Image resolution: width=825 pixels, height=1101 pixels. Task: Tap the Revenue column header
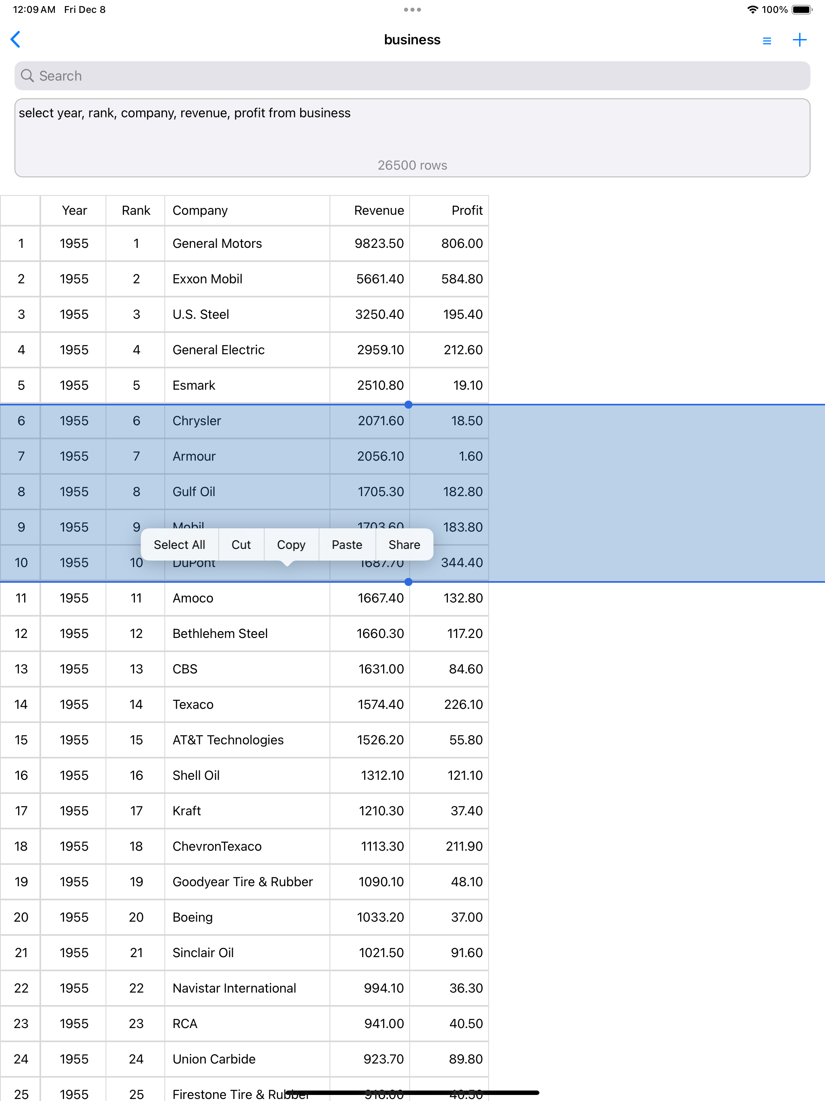pos(378,210)
